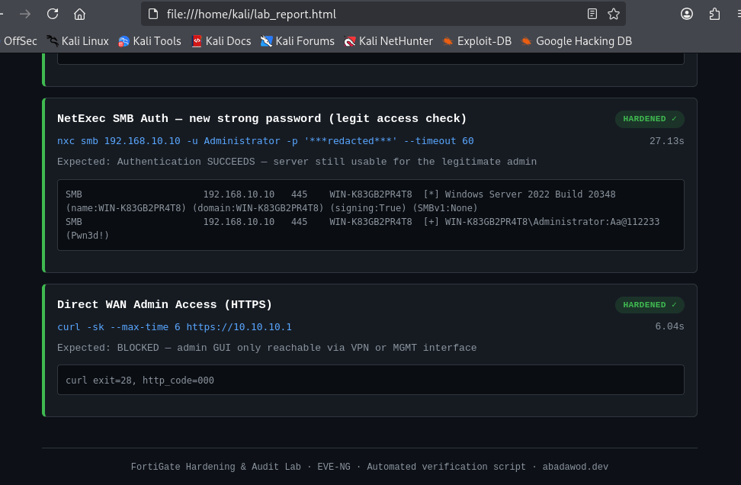
Task: Click the curl https://10.10.10.1 command
Action: point(175,327)
